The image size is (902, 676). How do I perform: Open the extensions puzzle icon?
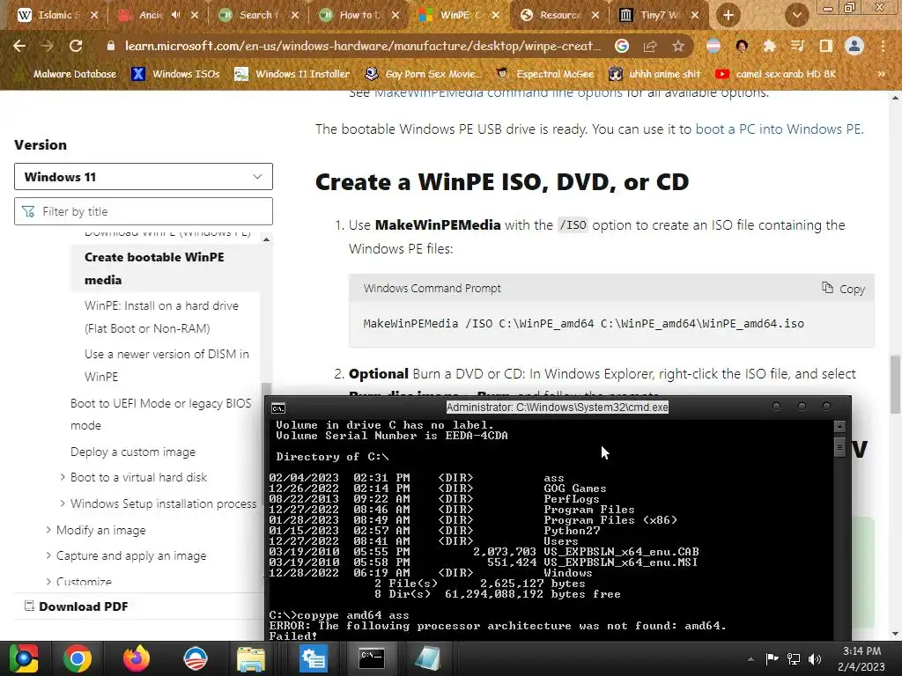click(x=769, y=46)
